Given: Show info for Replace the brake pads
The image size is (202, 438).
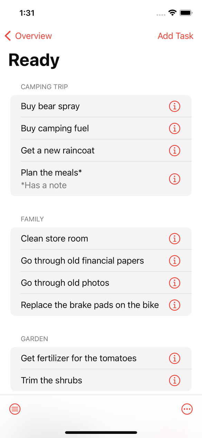Looking at the screenshot, I should coord(174,305).
